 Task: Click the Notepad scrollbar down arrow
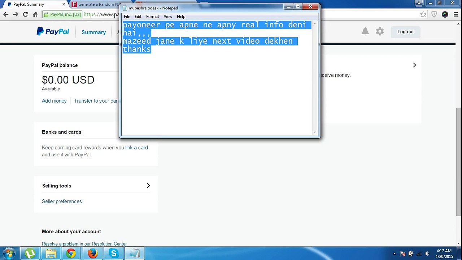point(315,133)
